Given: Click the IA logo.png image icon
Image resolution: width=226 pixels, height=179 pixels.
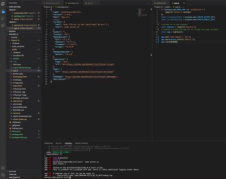Looking at the screenshot, I should click(x=11, y=83).
